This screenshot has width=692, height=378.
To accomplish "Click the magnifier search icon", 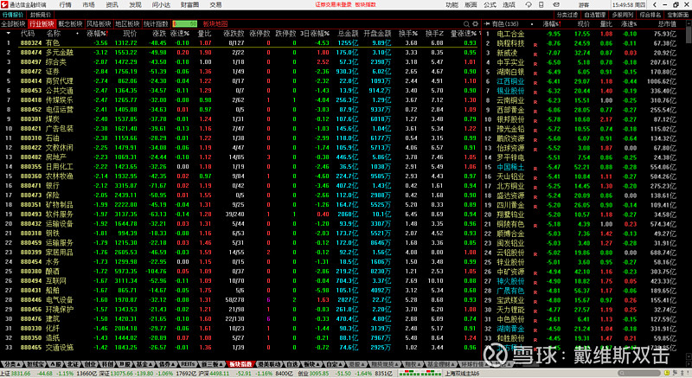I will (x=466, y=24).
